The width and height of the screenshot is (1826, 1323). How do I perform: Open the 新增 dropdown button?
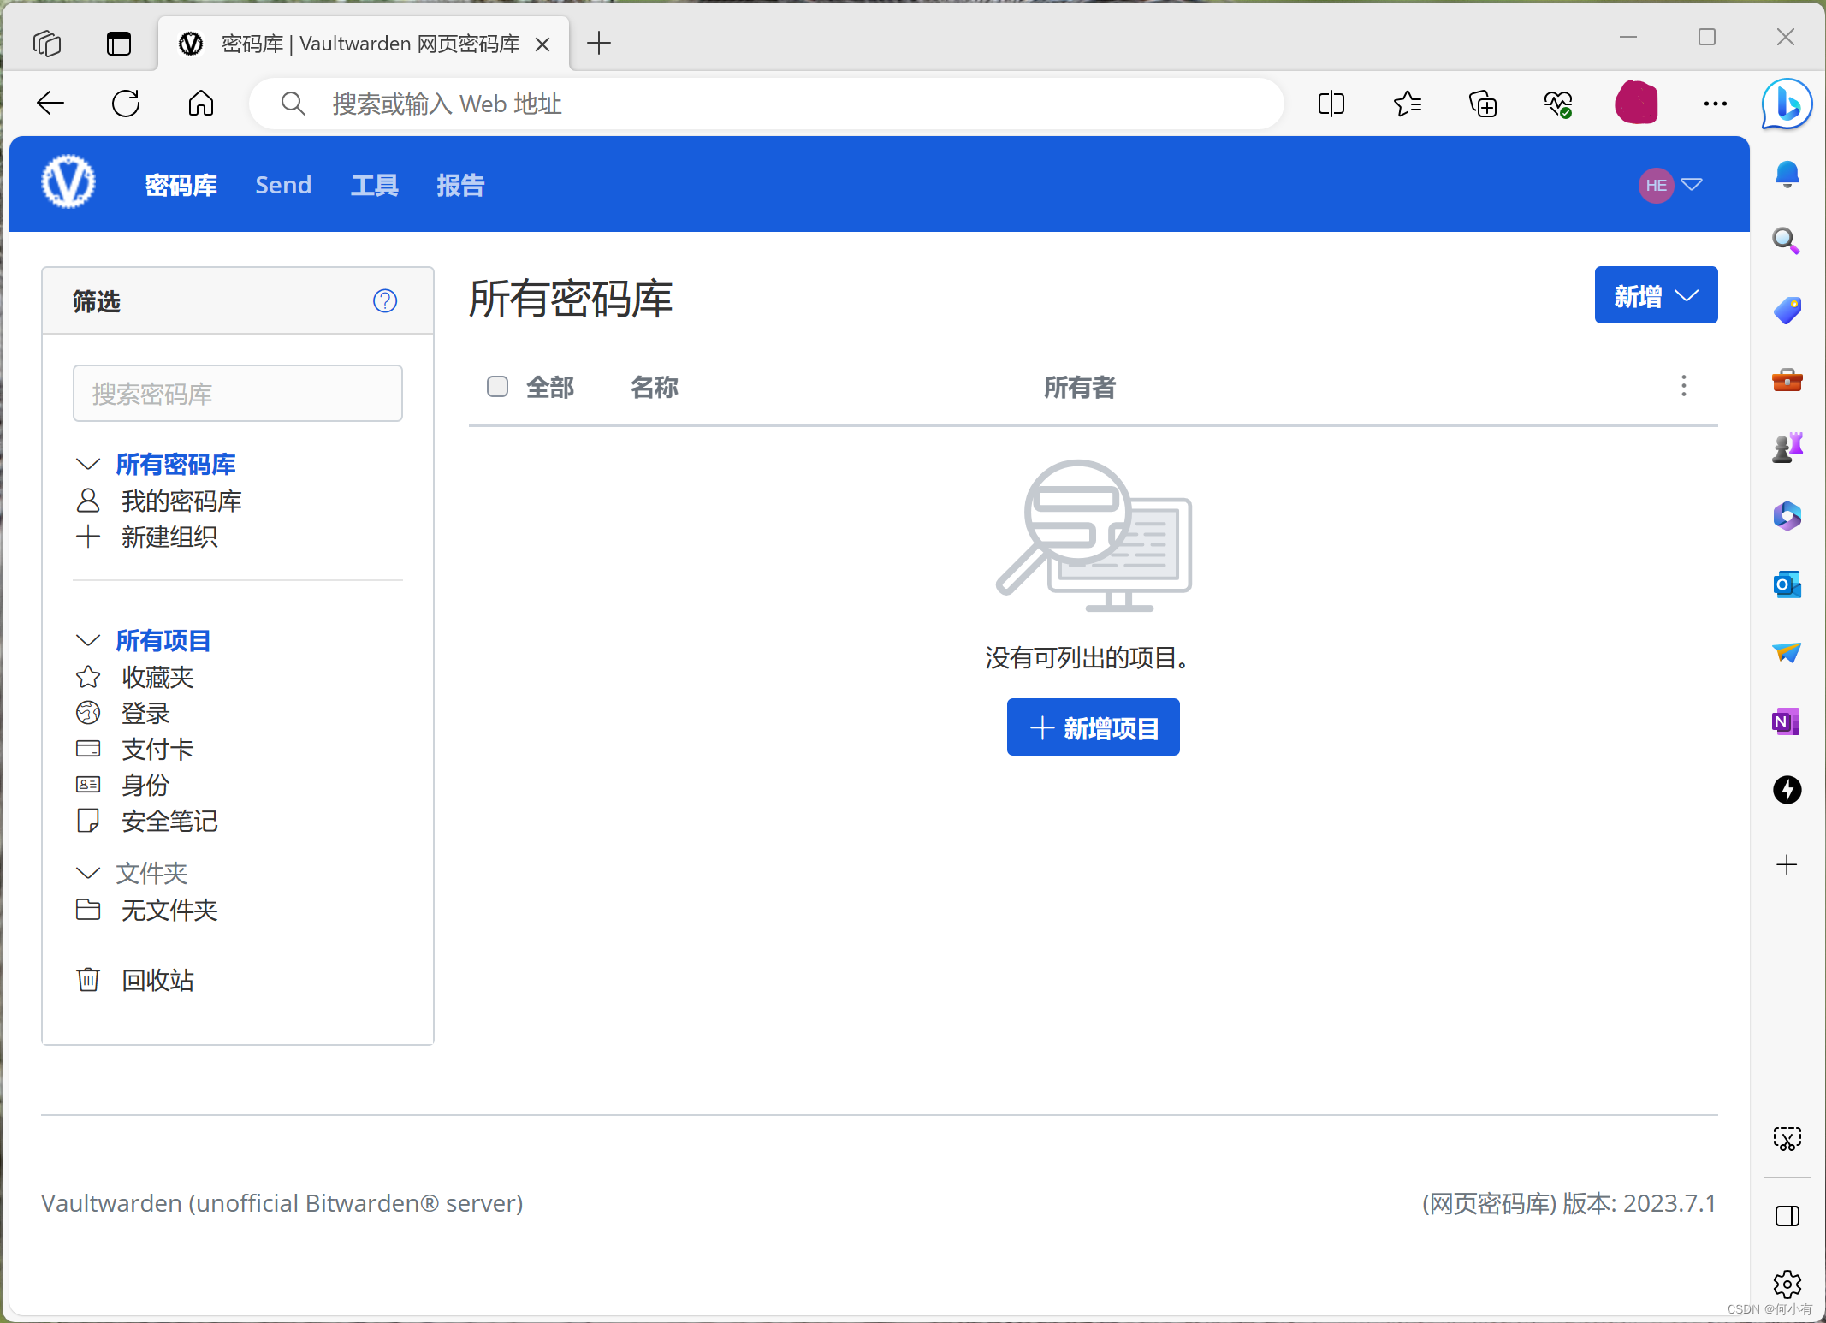click(x=1655, y=295)
